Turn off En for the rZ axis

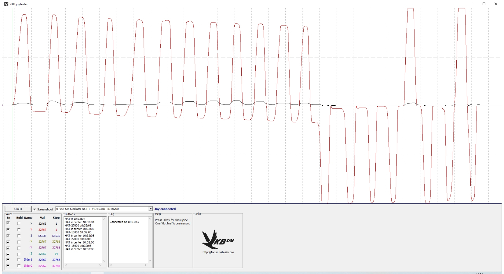(8, 254)
